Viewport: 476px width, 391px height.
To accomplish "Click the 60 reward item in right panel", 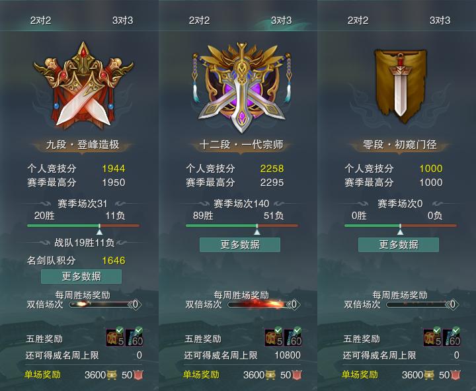I will point(452,337).
